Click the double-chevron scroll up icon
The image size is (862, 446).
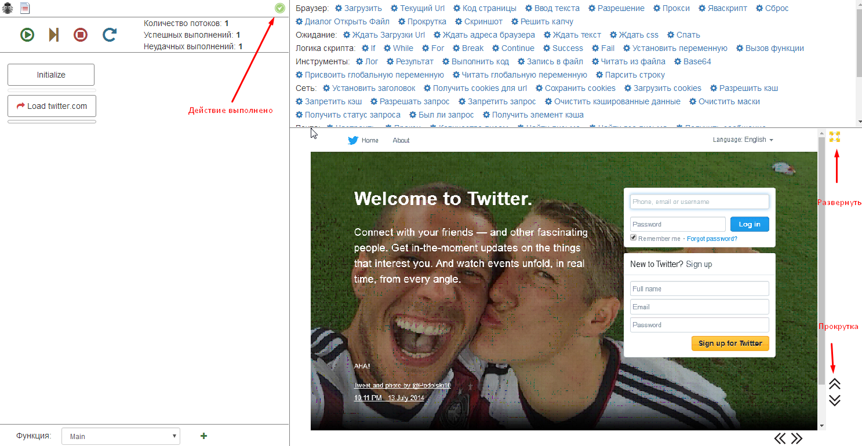835,383
